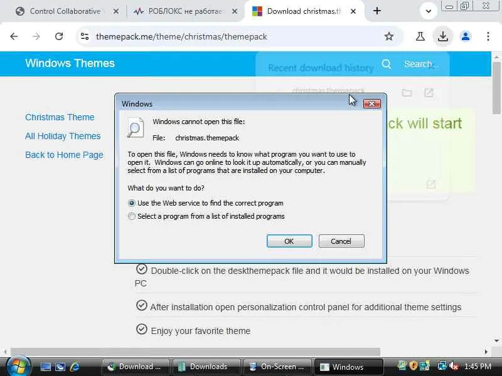This screenshot has width=502, height=376.
Task: Open the Chrome downloads tray icon
Action: click(443, 36)
